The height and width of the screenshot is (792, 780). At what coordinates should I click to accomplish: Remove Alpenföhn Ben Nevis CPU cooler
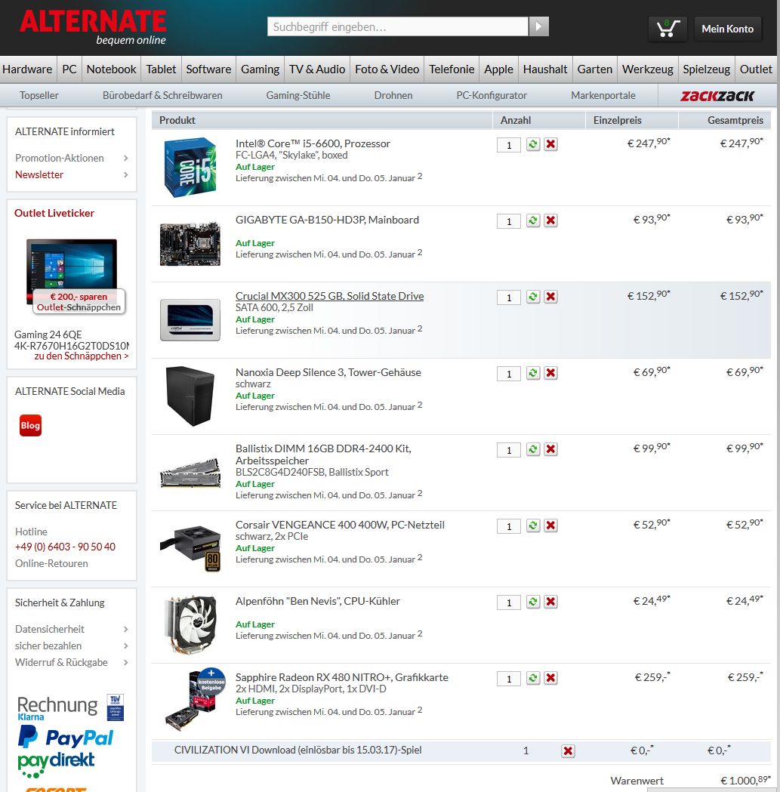550,602
